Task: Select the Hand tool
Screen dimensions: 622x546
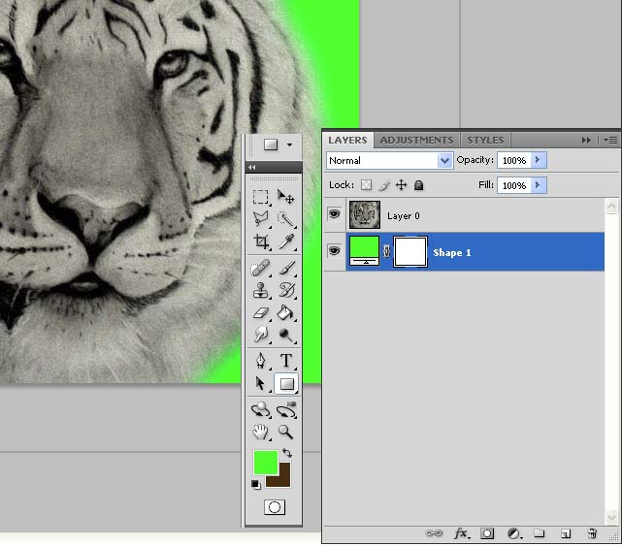Action: click(x=261, y=433)
